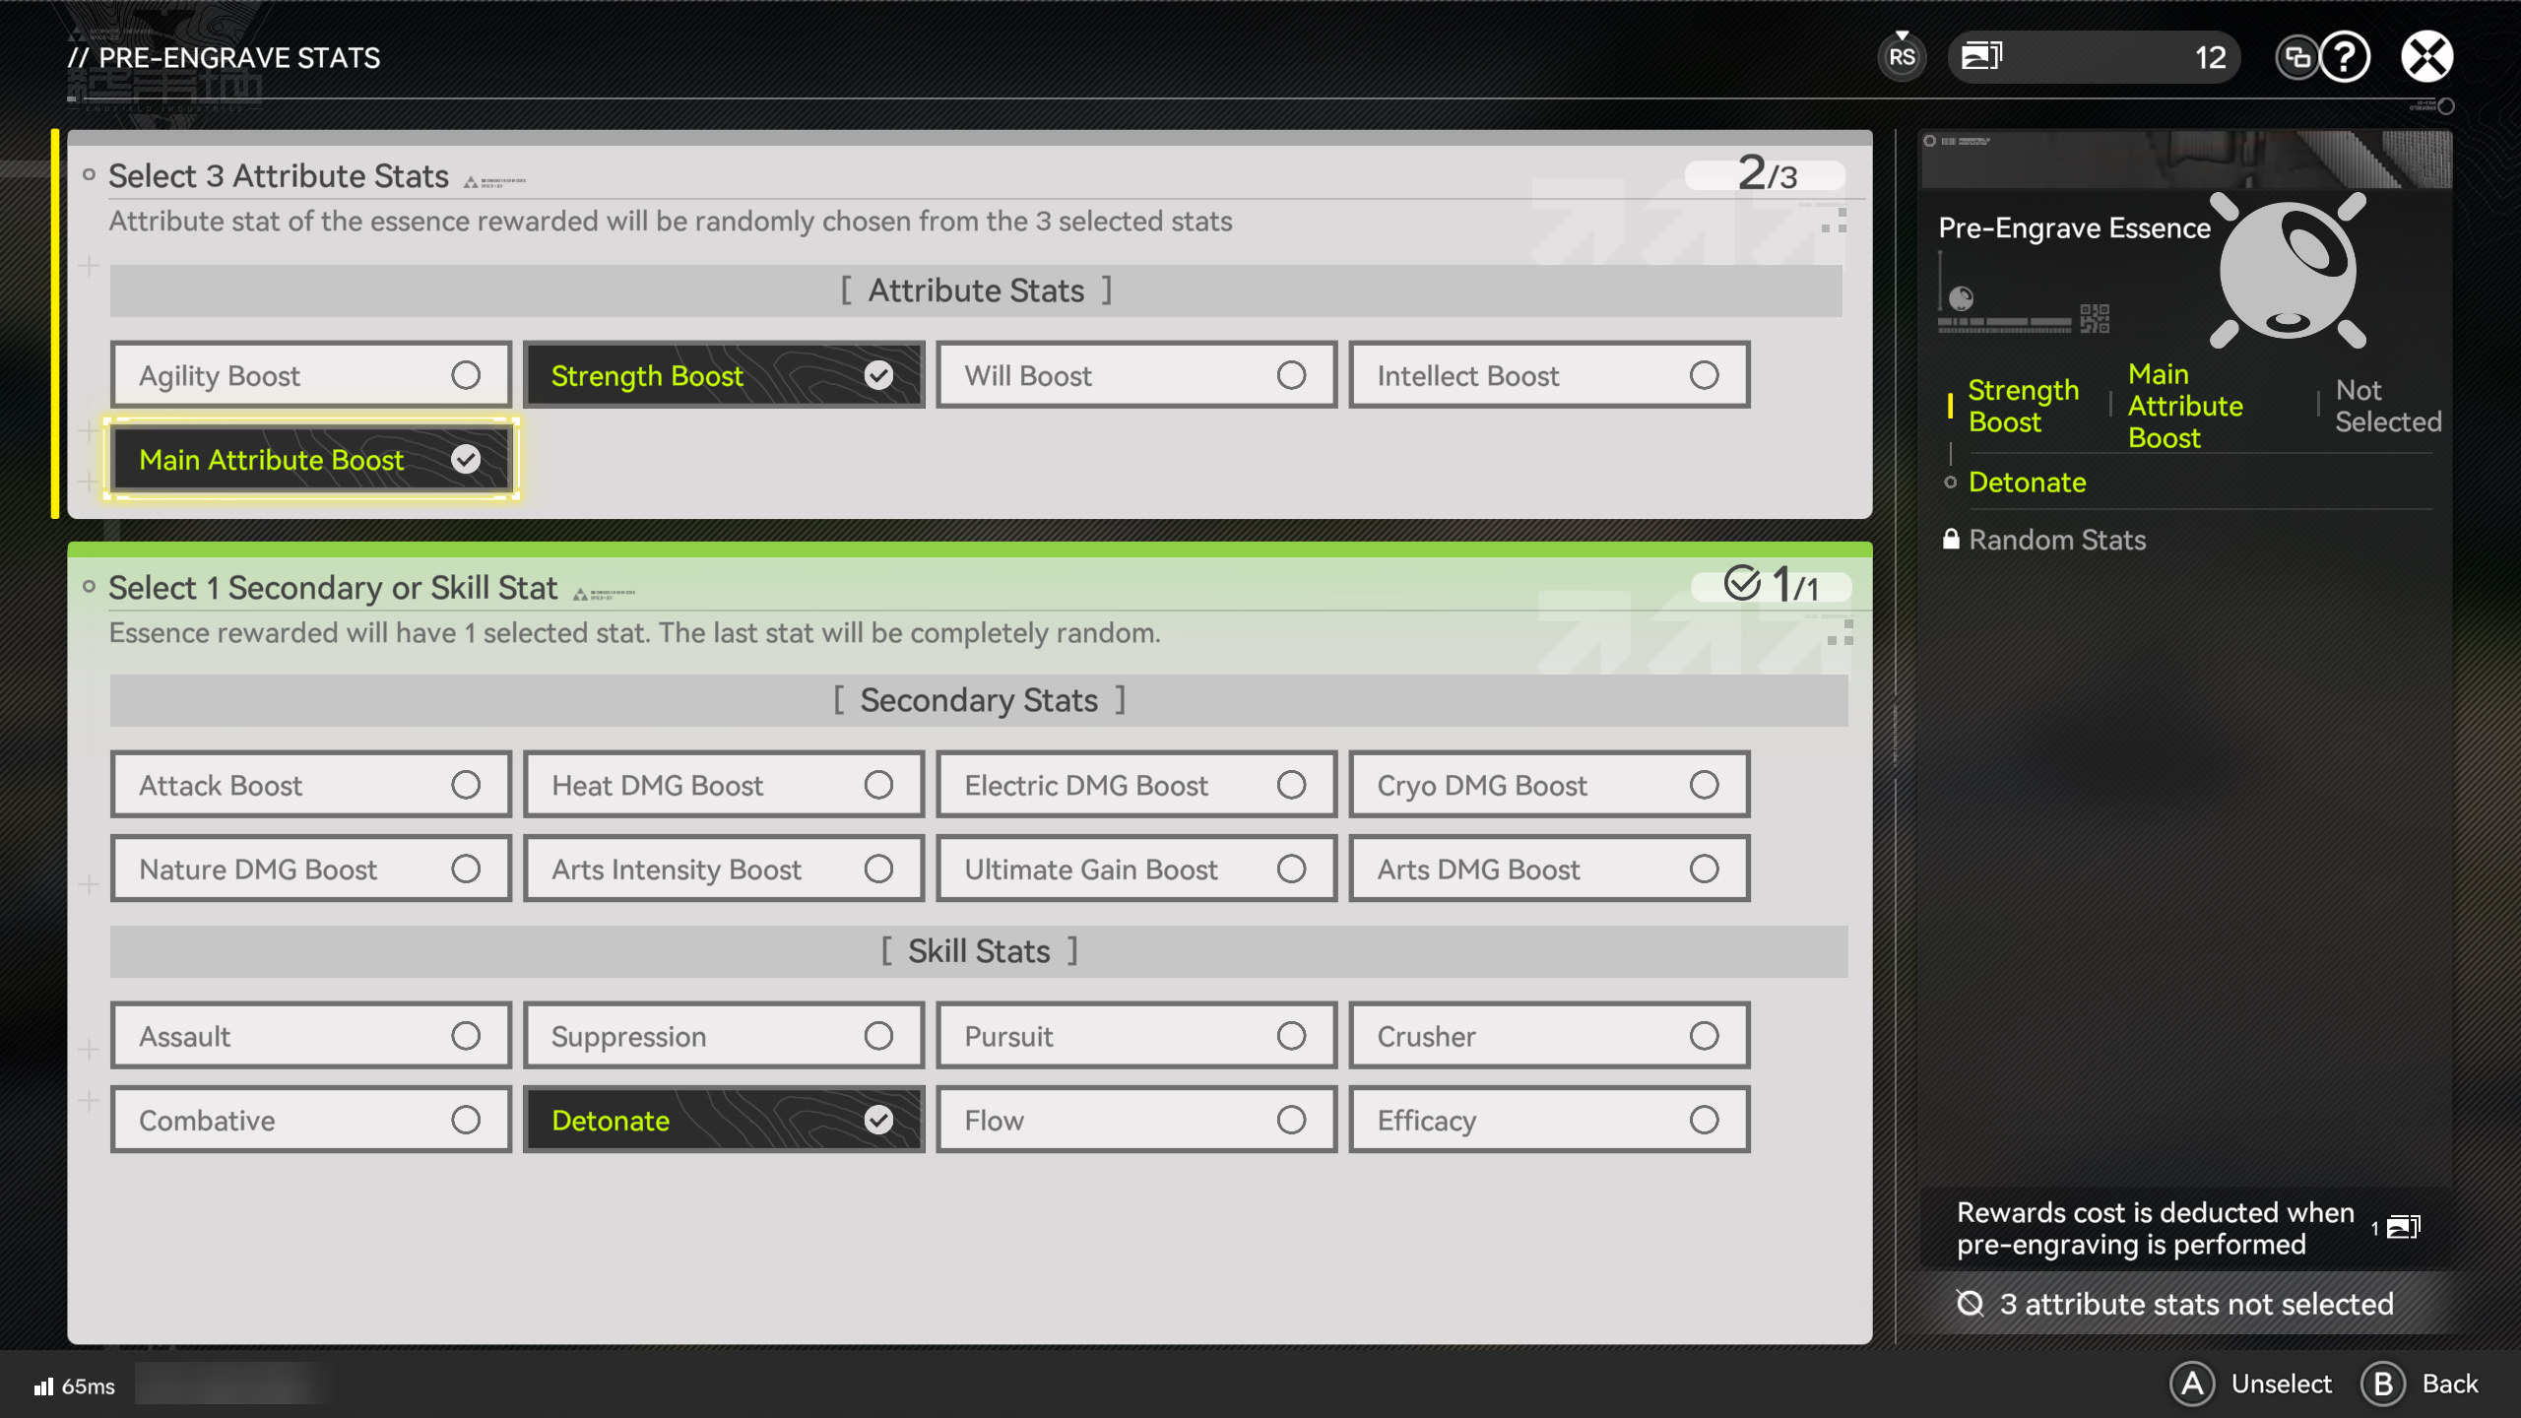Viewport: 2521px width, 1418px height.
Task: Click the A Unselect button icon
Action: click(2192, 1384)
